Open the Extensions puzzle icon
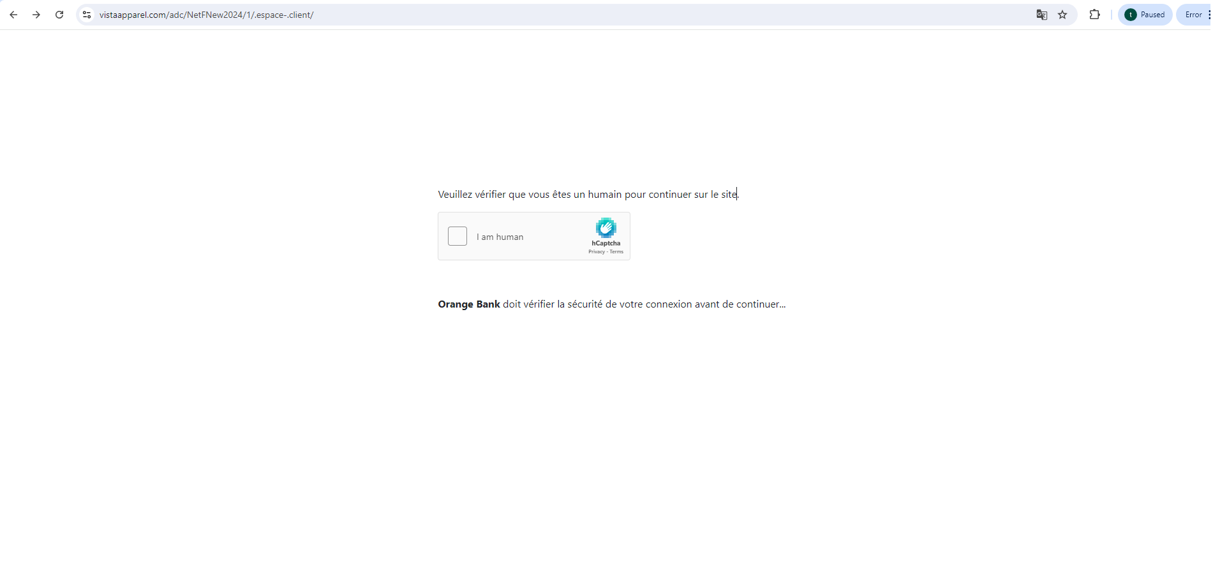1213x566 pixels. click(1095, 15)
